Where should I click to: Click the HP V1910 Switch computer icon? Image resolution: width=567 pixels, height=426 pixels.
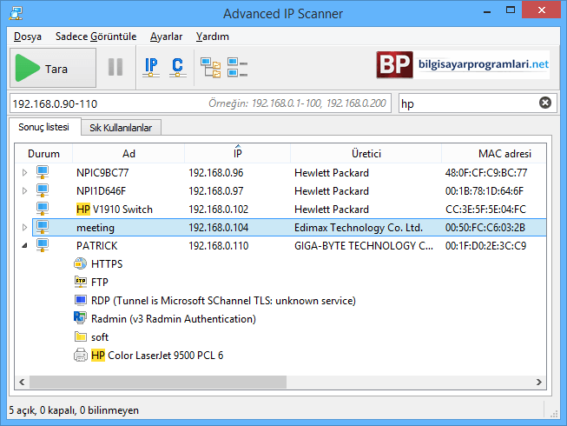(43, 209)
